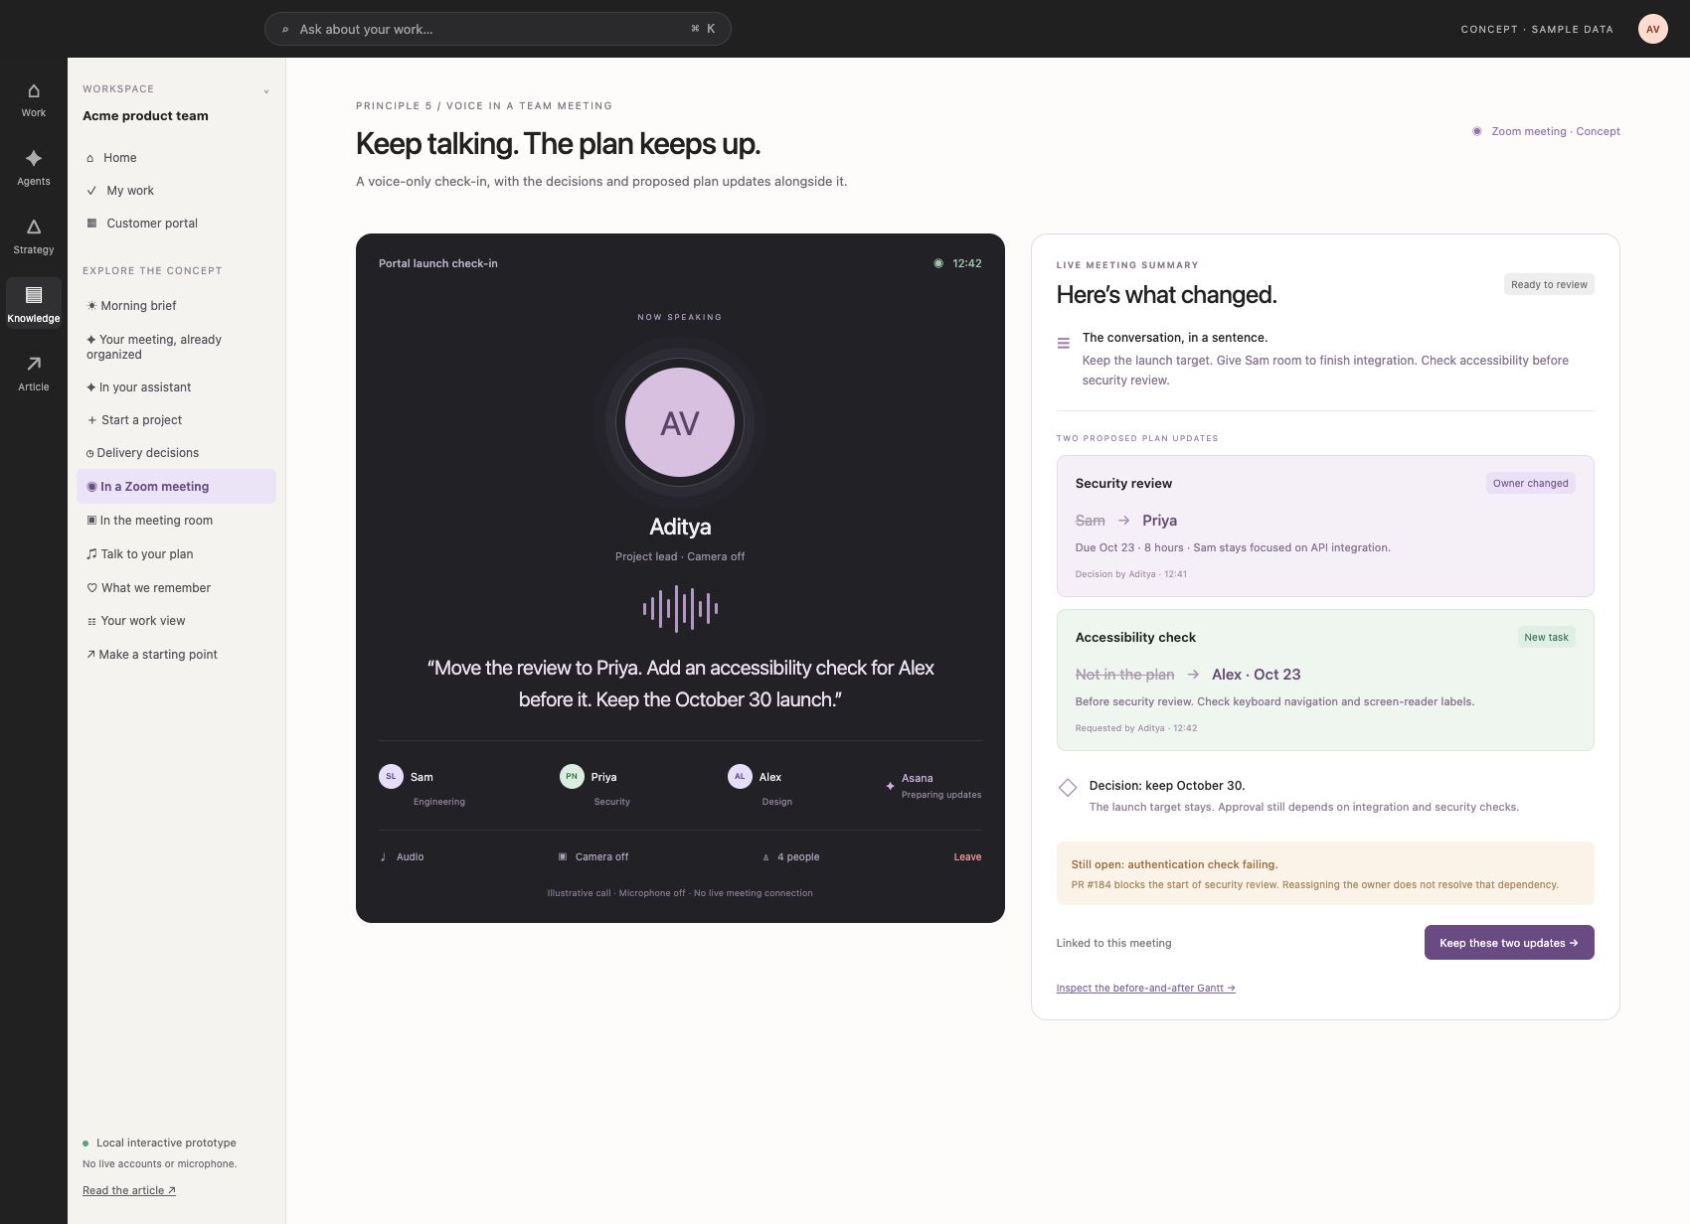This screenshot has height=1224, width=1690.
Task: Click Priya's PN participant avatar
Action: (x=572, y=777)
